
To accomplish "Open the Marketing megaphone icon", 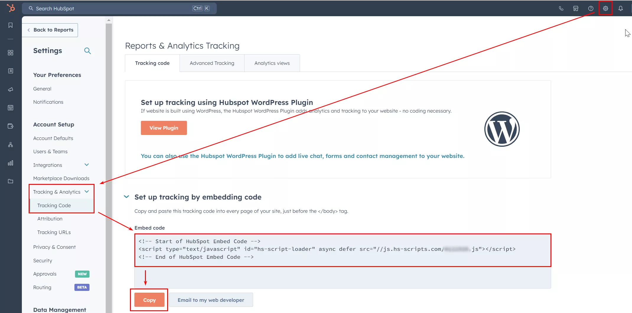I will click(11, 89).
